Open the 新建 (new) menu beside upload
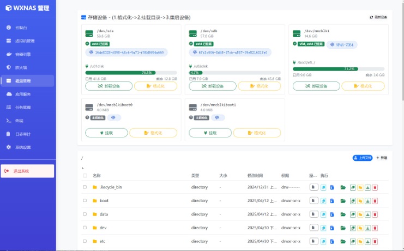Viewport: 404px width, 251px height. pos(382,158)
